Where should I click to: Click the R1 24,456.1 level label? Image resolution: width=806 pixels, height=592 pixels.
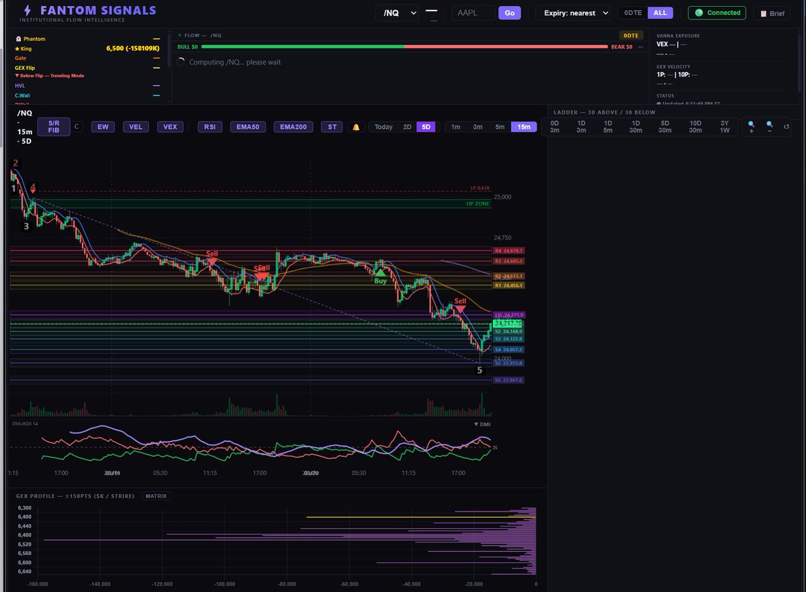[508, 285]
